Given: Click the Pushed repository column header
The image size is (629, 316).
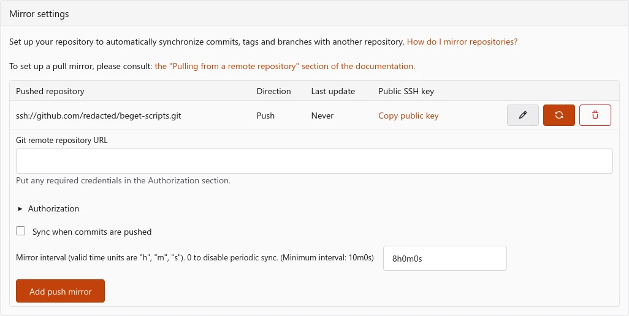Looking at the screenshot, I should [x=50, y=91].
